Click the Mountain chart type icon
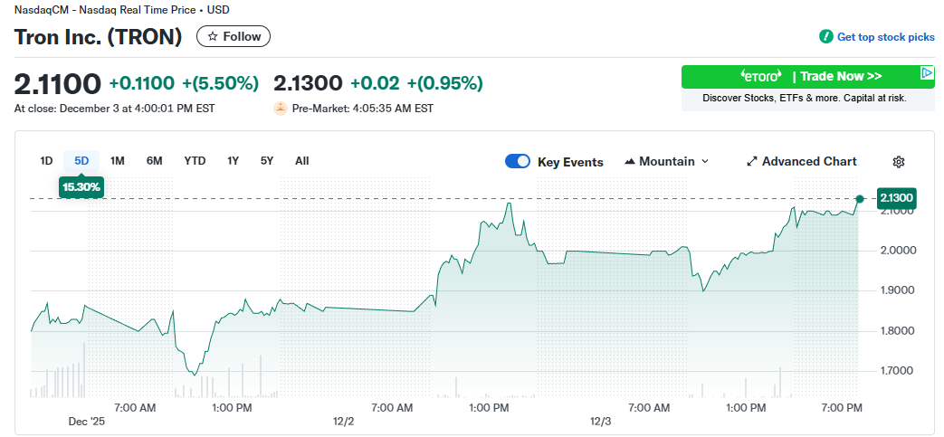 630,162
